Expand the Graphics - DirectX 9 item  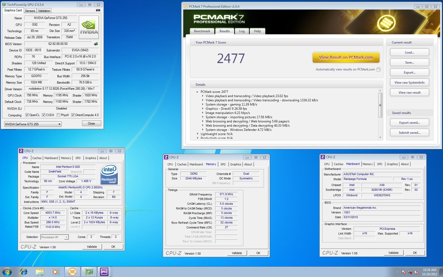coord(203,109)
